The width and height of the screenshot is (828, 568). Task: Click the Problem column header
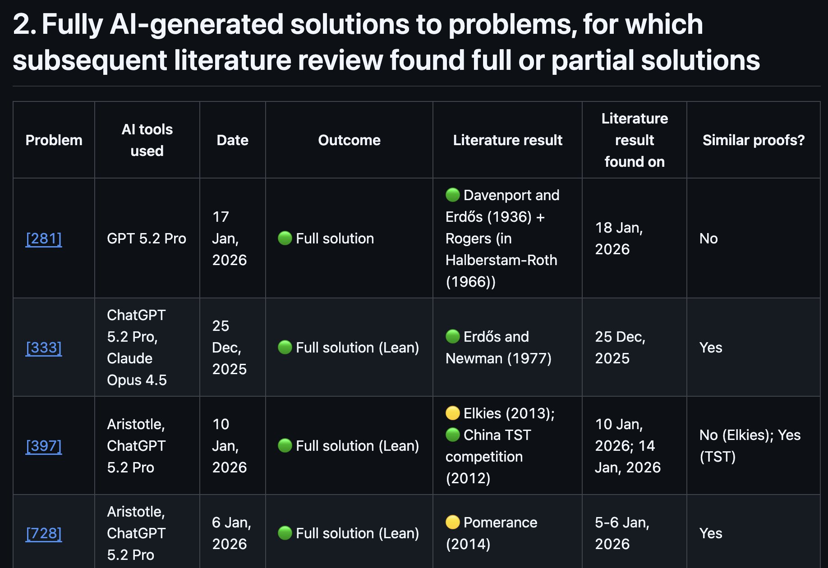point(54,140)
